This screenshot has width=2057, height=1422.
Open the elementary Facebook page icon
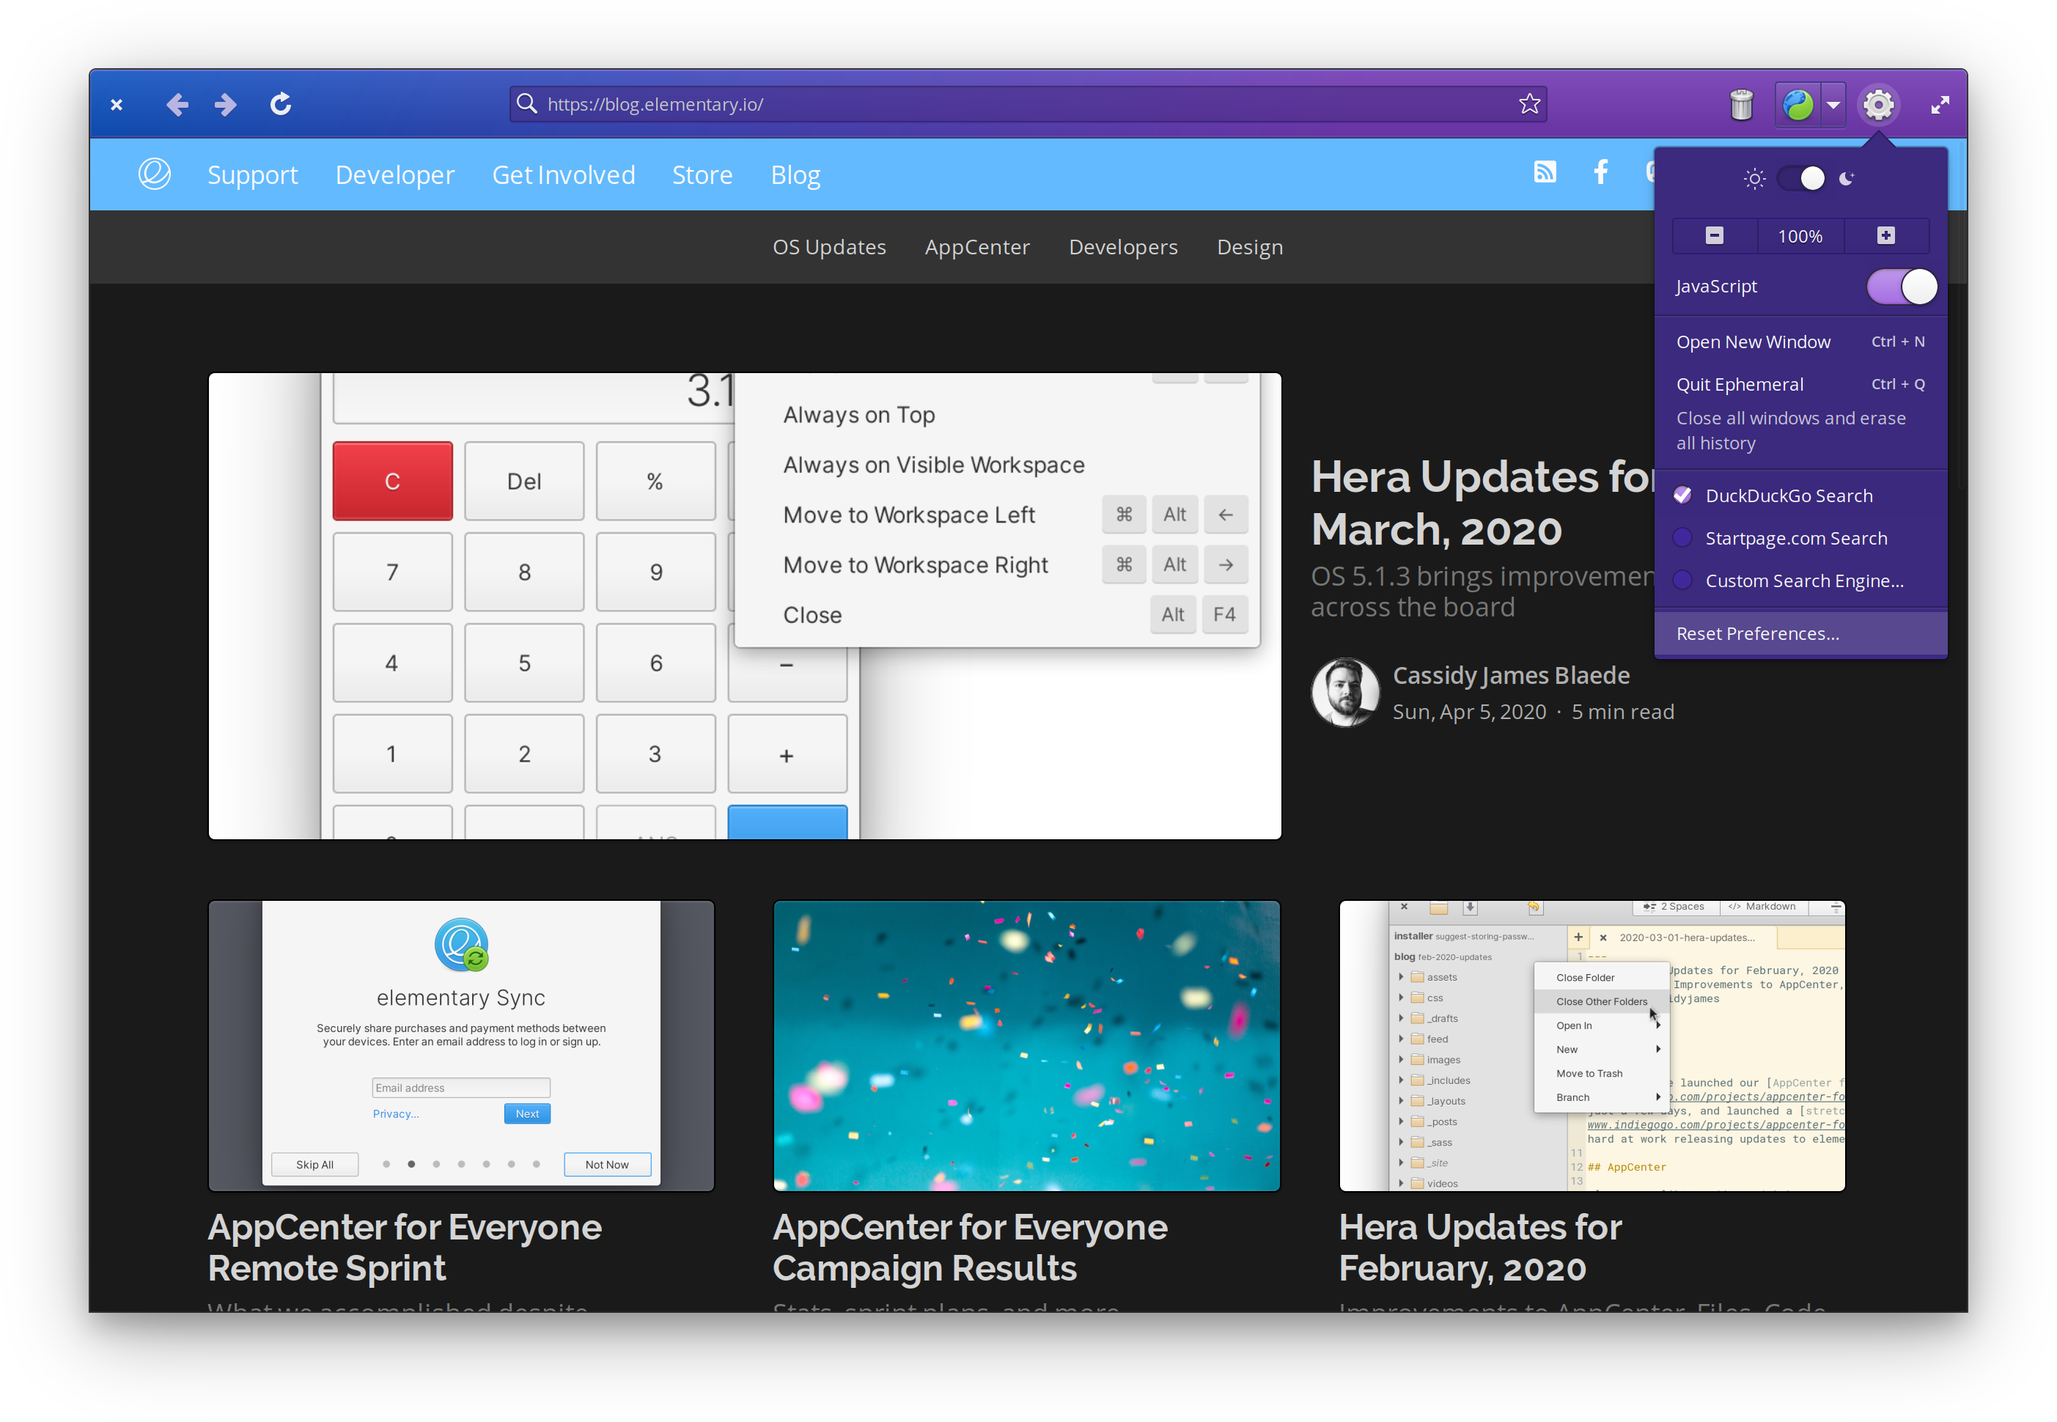[x=1601, y=173]
